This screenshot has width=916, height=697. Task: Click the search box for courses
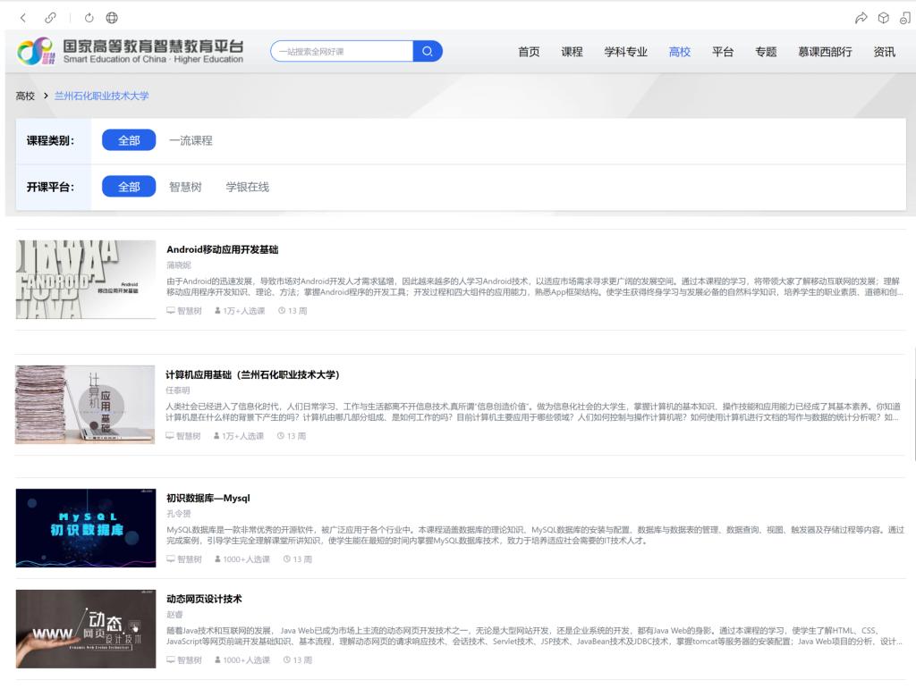coord(342,52)
